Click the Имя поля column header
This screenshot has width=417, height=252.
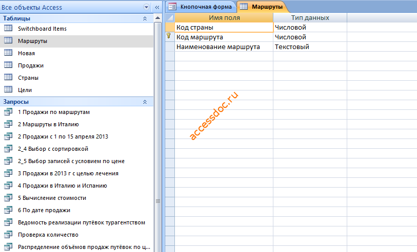click(x=224, y=18)
